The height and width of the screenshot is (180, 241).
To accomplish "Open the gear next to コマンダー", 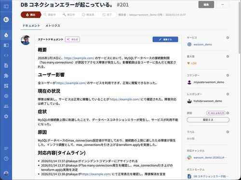I will tap(228, 75).
